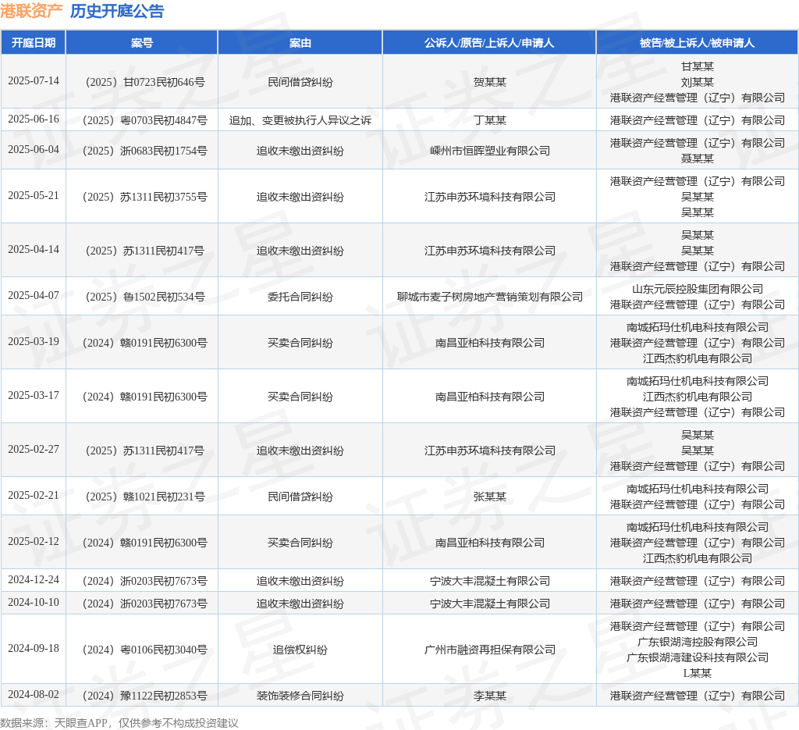
Task: Click the plaintiff 张某某
Action: point(490,497)
